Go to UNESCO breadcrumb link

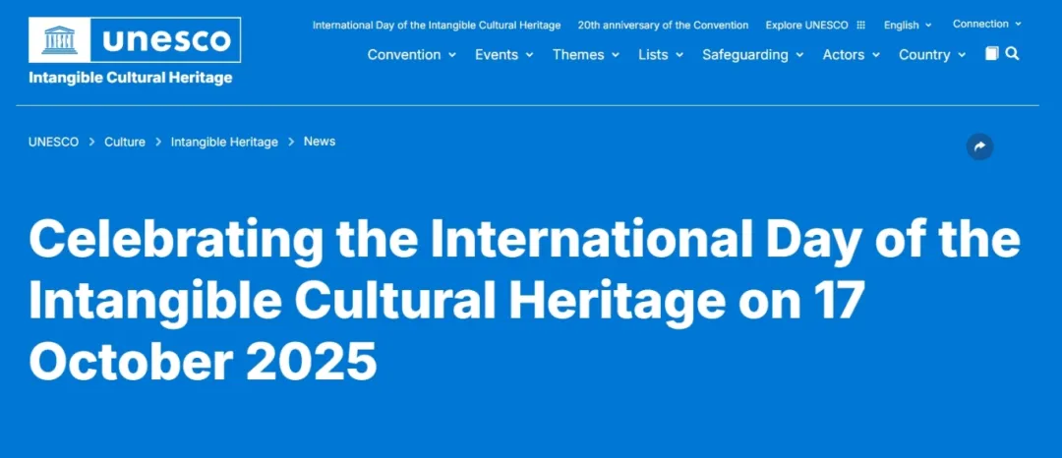pos(53,143)
